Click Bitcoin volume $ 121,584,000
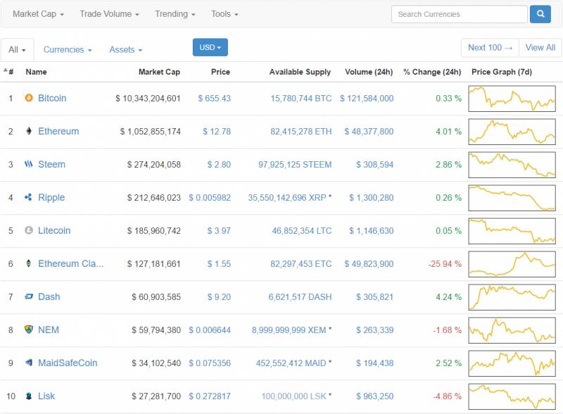 coord(367,98)
